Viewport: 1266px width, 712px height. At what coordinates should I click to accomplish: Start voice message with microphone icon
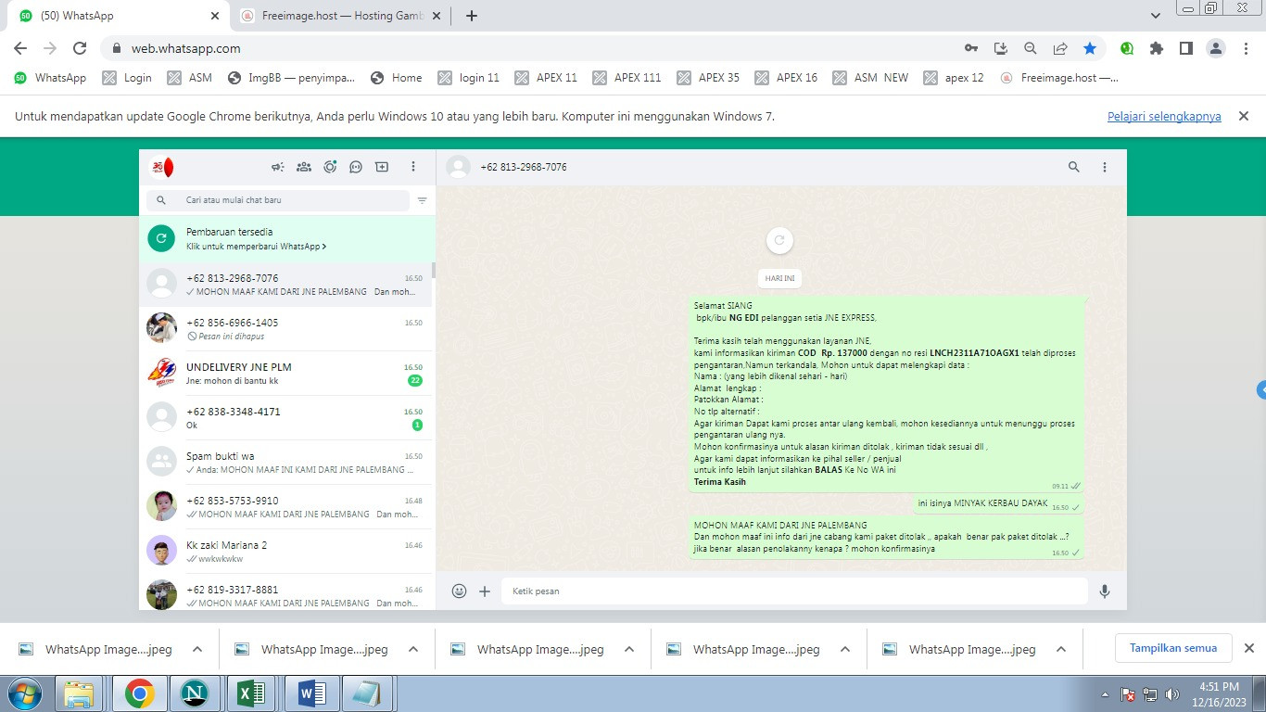[x=1104, y=591]
